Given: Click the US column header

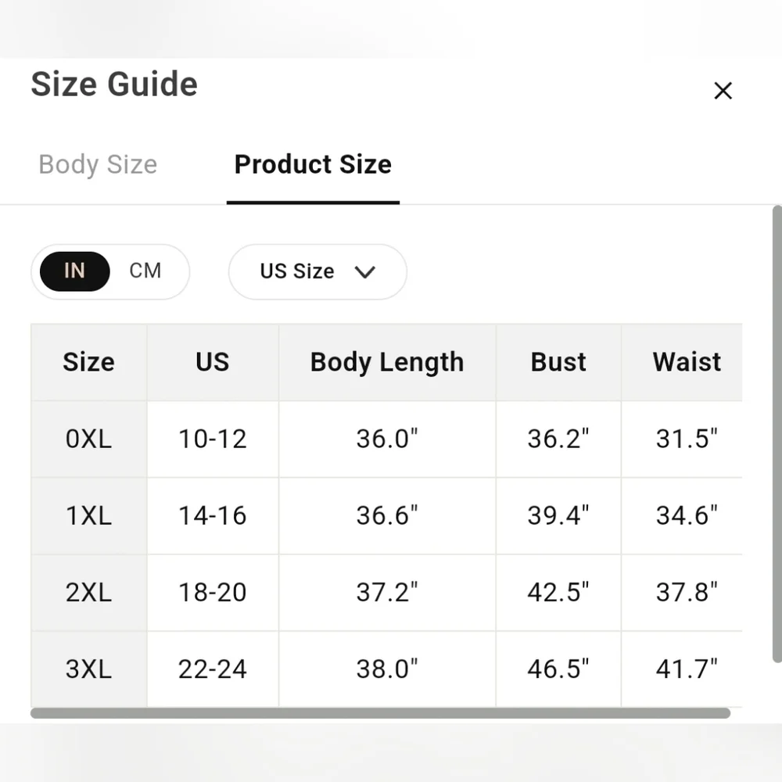Looking at the screenshot, I should 213,362.
